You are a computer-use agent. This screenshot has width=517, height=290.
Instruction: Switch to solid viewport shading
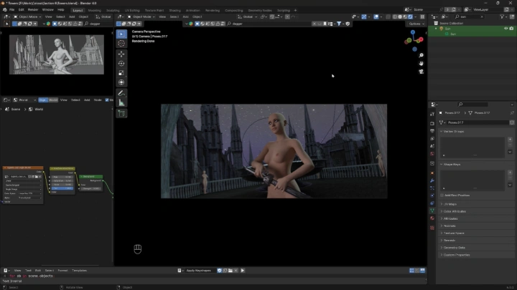[x=400, y=16]
